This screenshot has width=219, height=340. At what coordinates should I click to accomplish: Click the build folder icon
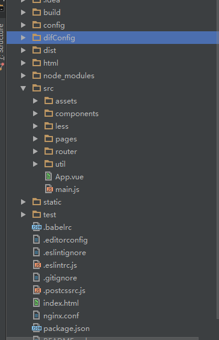37,12
